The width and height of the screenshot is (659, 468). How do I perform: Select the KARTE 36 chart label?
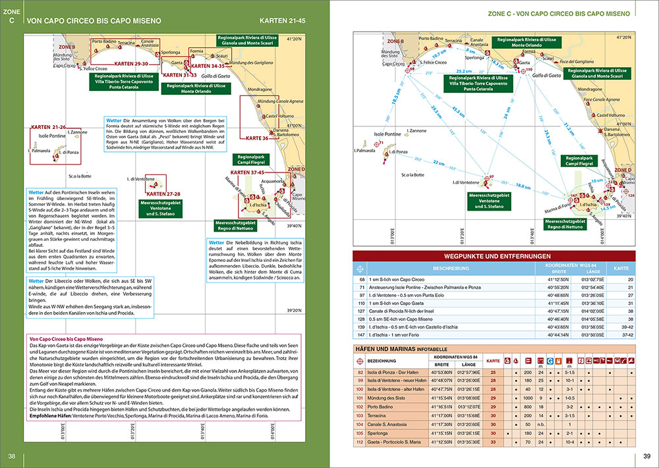256,138
